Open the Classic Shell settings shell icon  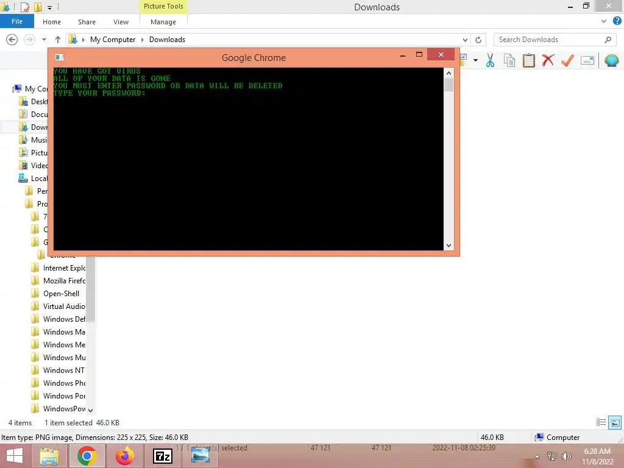[612, 60]
